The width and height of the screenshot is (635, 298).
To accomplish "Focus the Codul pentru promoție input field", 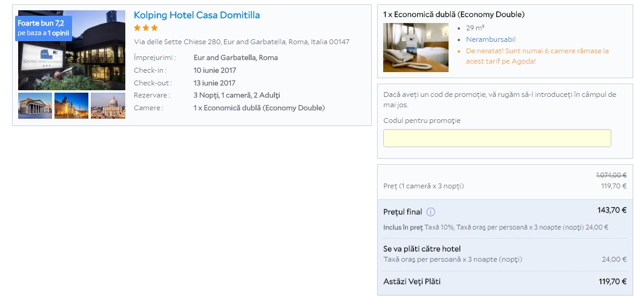I will click(x=497, y=138).
